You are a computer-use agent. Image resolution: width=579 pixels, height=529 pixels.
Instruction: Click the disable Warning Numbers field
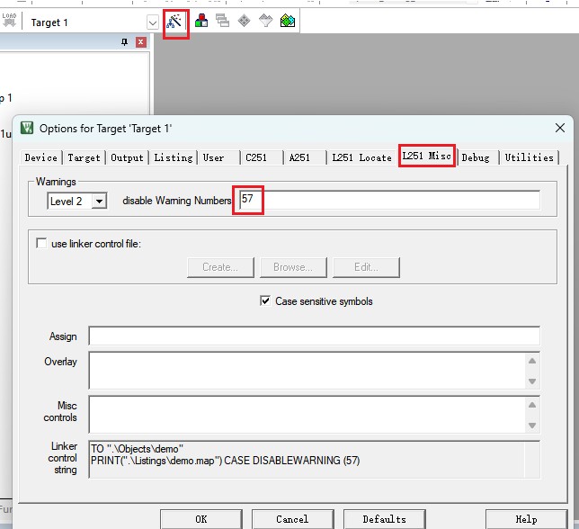pos(387,200)
